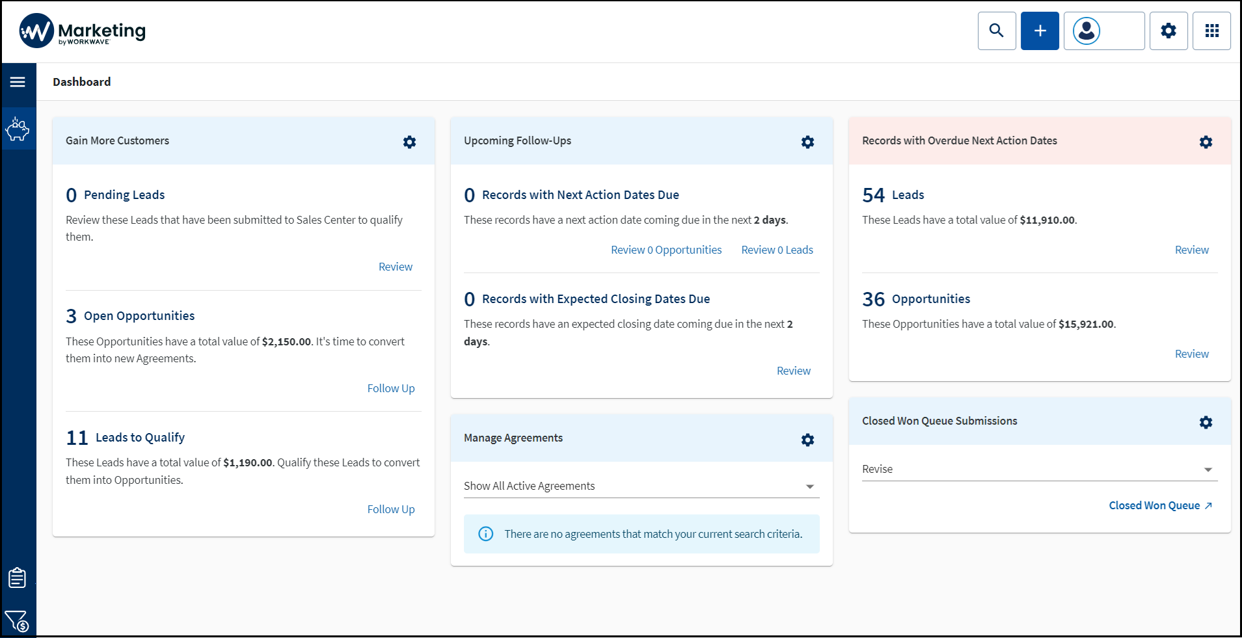Review the 36 overdue Opportunities
The width and height of the screenshot is (1242, 638).
point(1192,354)
